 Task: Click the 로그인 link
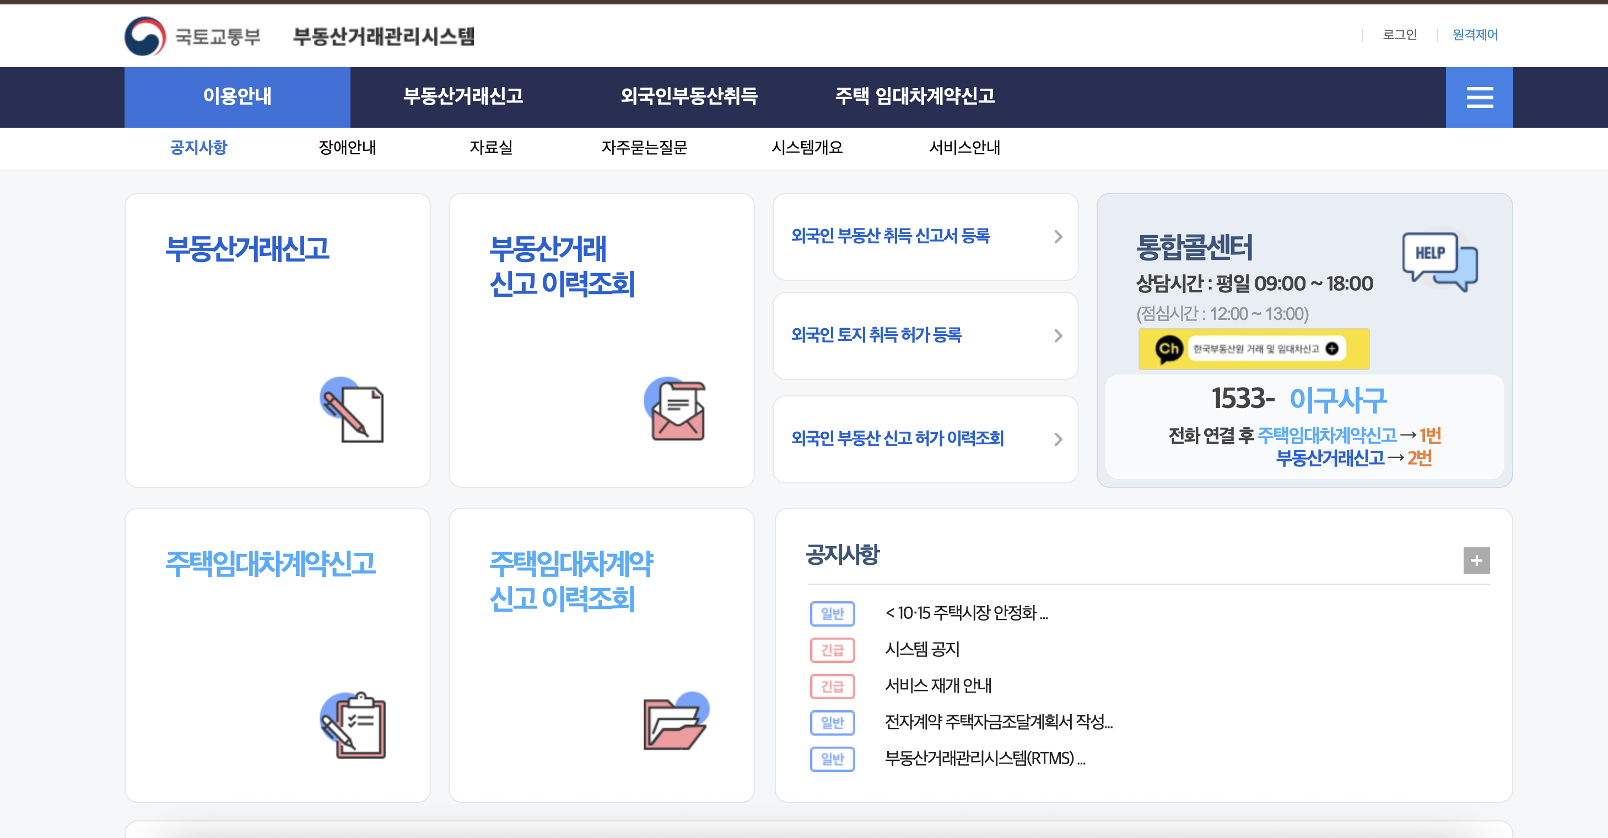(x=1399, y=35)
